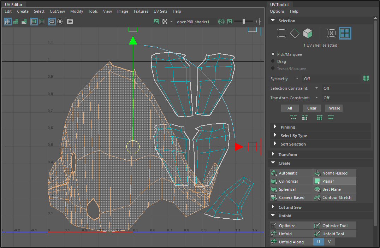Adjust the texture dimming slider handle
The width and height of the screenshot is (380, 248).
pos(244,22)
